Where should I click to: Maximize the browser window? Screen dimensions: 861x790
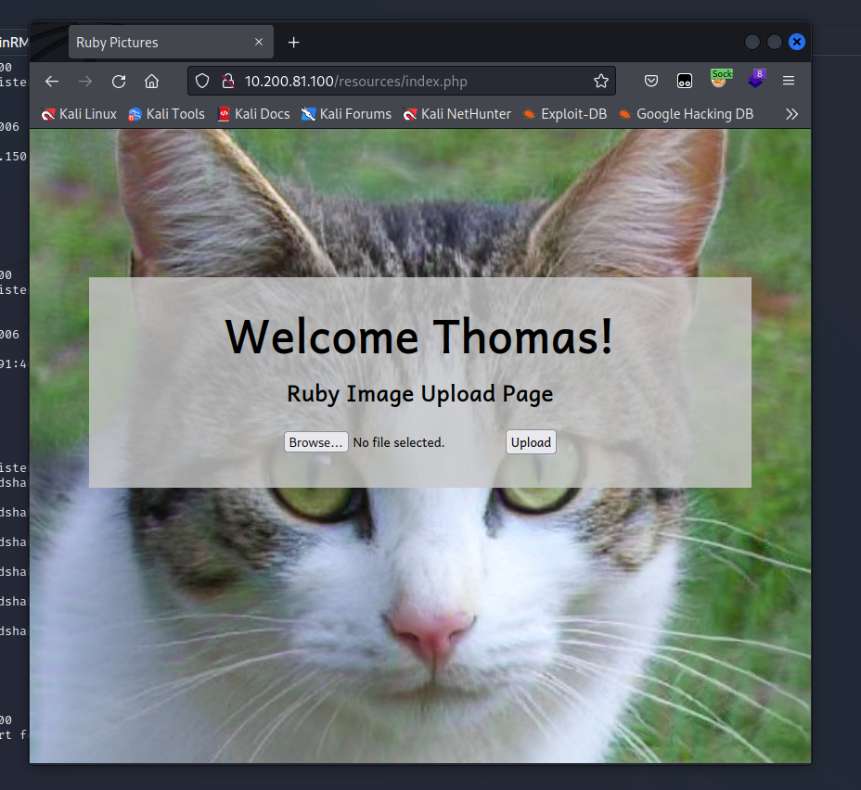point(774,42)
